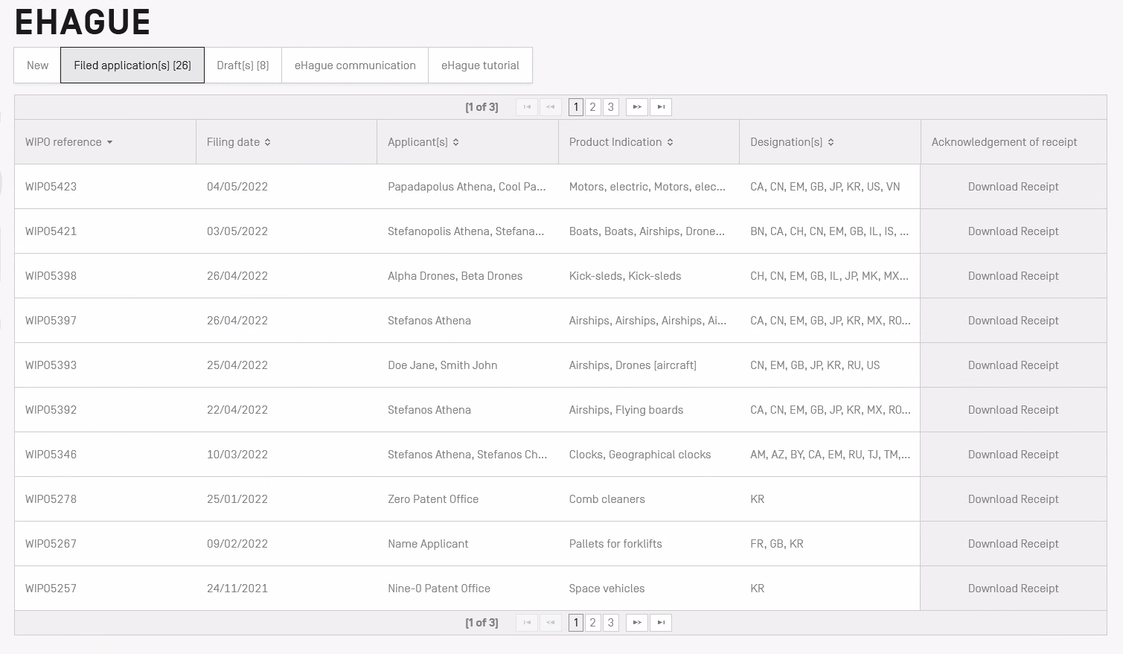Image resolution: width=1123 pixels, height=654 pixels.
Task: Download receipt for WIP05423
Action: (1013, 187)
